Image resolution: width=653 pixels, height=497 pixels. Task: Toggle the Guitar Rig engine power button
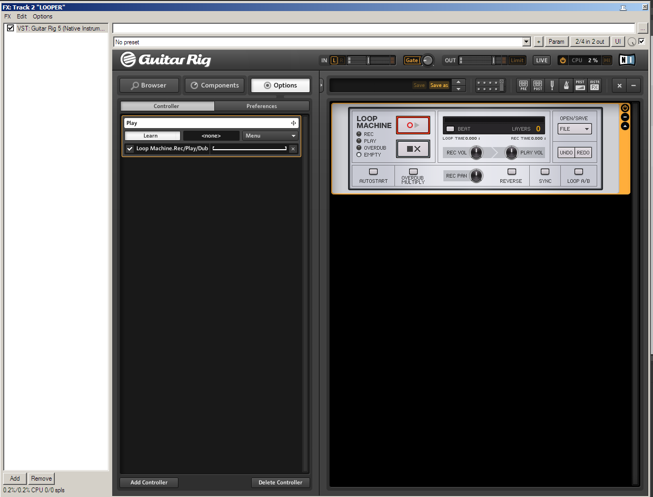click(x=562, y=60)
